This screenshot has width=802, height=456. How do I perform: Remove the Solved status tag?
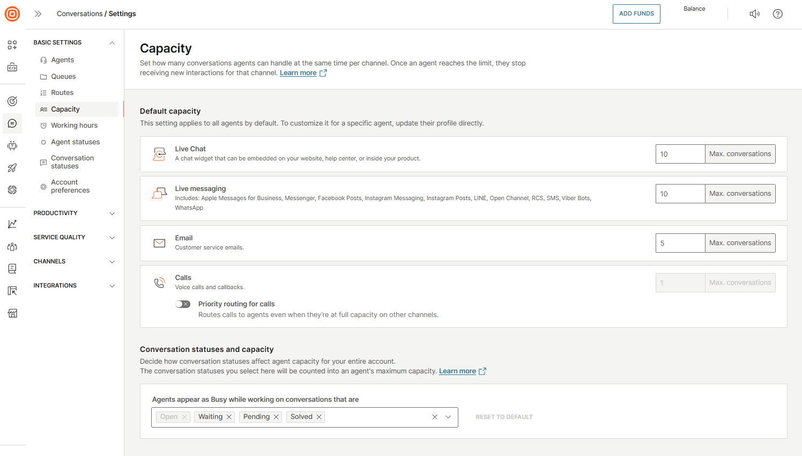[x=319, y=417]
